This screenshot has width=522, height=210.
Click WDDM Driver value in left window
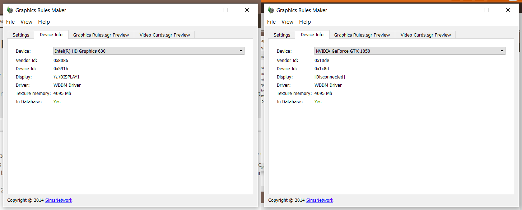click(x=67, y=85)
